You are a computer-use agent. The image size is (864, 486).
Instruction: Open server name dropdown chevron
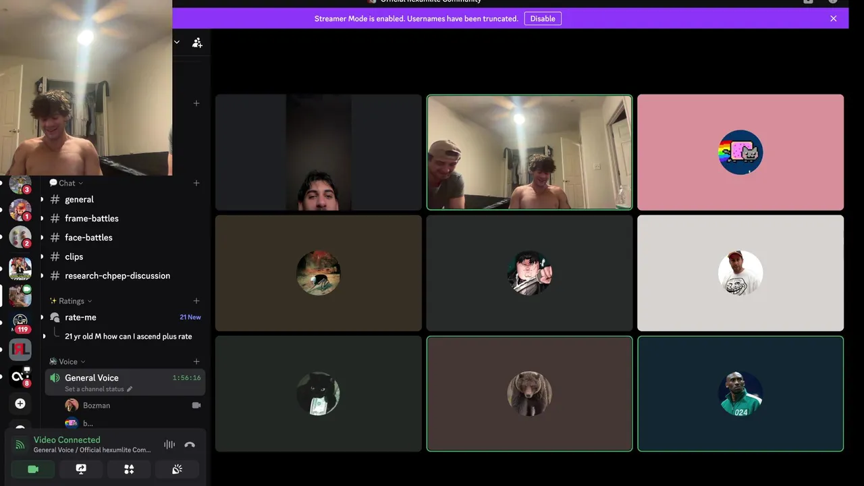point(177,42)
